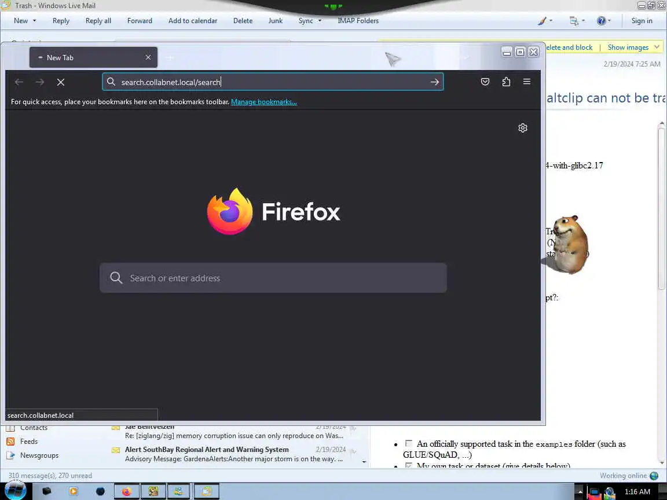Viewport: 667px width, 500px height.
Task: Click the Working online status globe icon
Action: tap(654, 476)
